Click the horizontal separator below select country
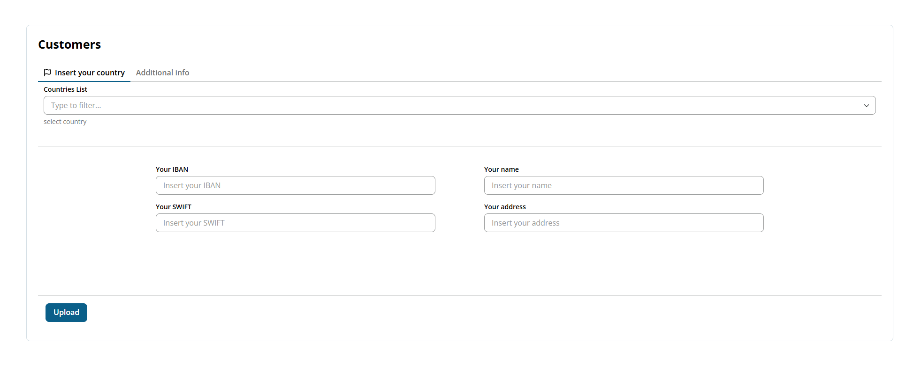The width and height of the screenshot is (921, 366). click(x=460, y=146)
